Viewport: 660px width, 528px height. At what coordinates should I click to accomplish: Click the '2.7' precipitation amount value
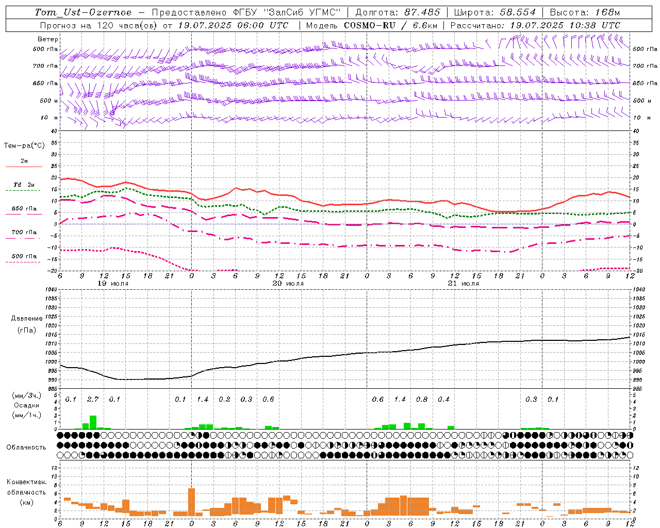93,399
